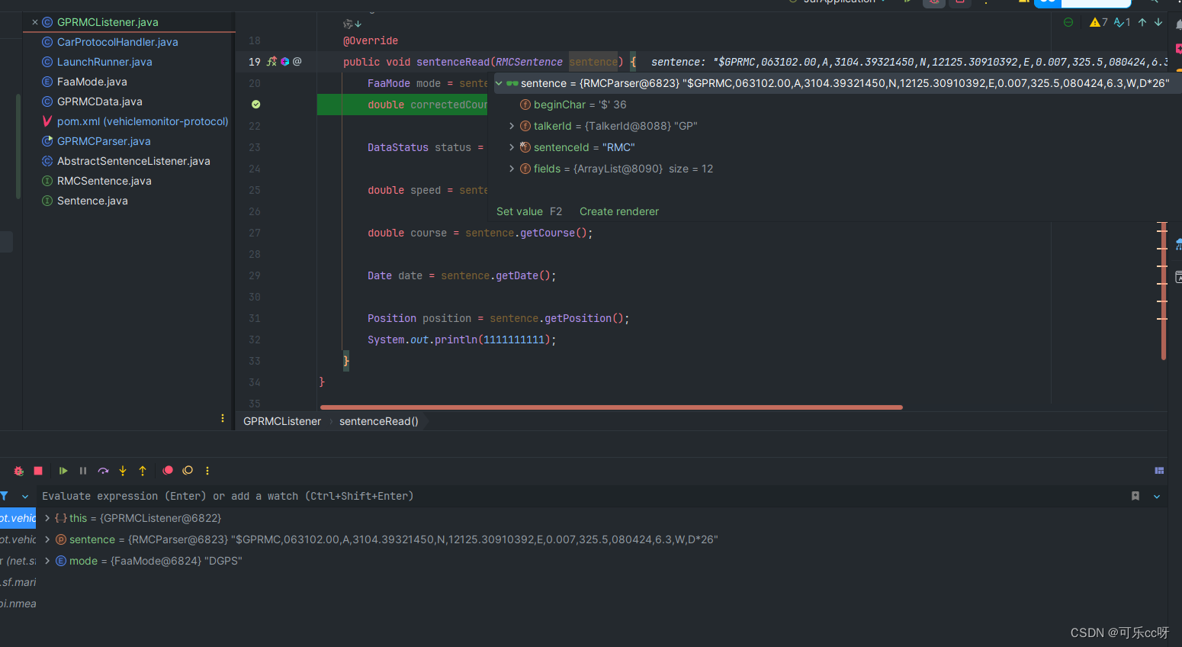Collapse the sentence node in the popup
This screenshot has width=1182, height=647.
(499, 83)
